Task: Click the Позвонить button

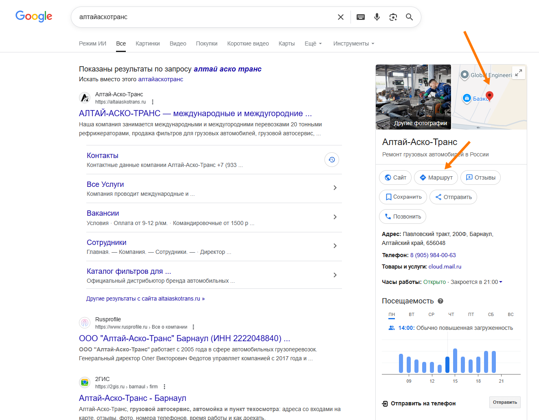Action: coord(403,216)
